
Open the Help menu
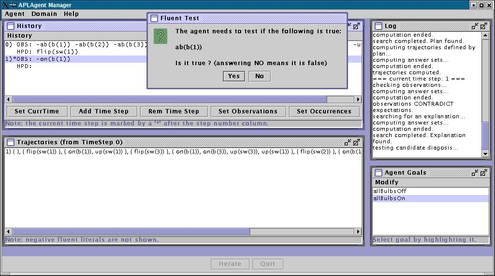click(x=71, y=14)
